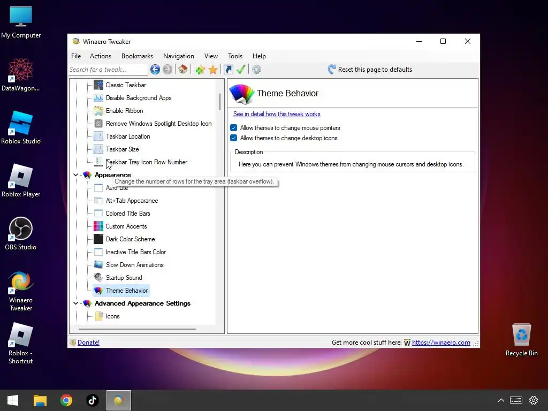Image resolution: width=548 pixels, height=411 pixels.
Task: Click the Enable Ribbon tree icon
Action: coord(98,111)
